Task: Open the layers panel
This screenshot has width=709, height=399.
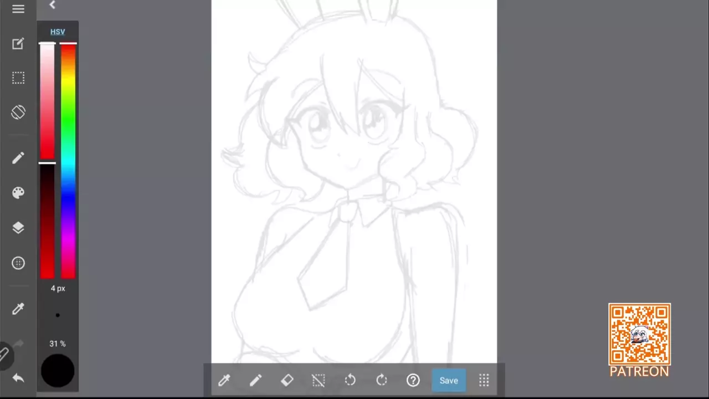Action: (x=18, y=228)
